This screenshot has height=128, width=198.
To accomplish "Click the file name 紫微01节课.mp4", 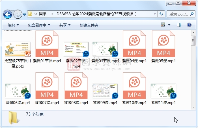I will tap(47, 61).
